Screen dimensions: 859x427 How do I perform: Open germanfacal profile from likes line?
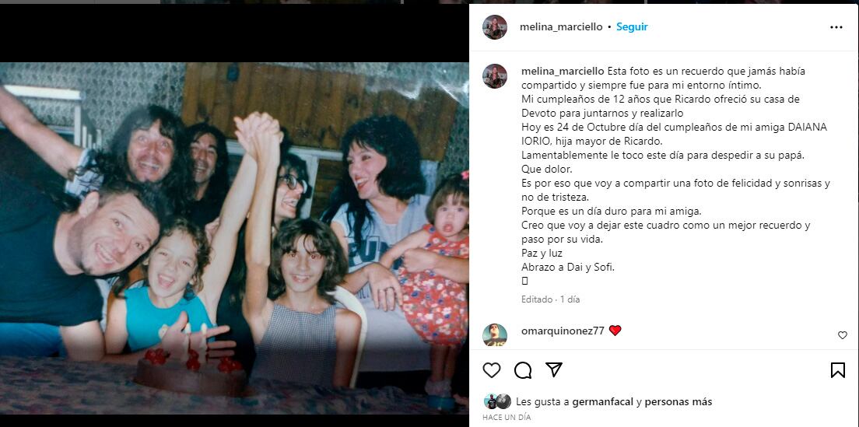(x=602, y=402)
